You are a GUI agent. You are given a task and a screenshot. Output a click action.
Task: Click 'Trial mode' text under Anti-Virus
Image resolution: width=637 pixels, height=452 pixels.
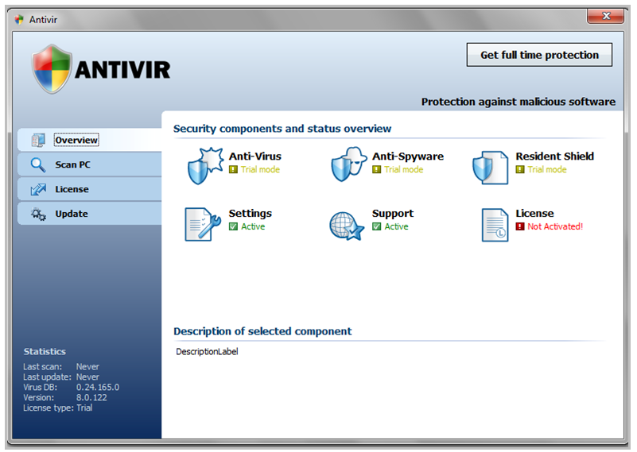pyautogui.click(x=260, y=169)
